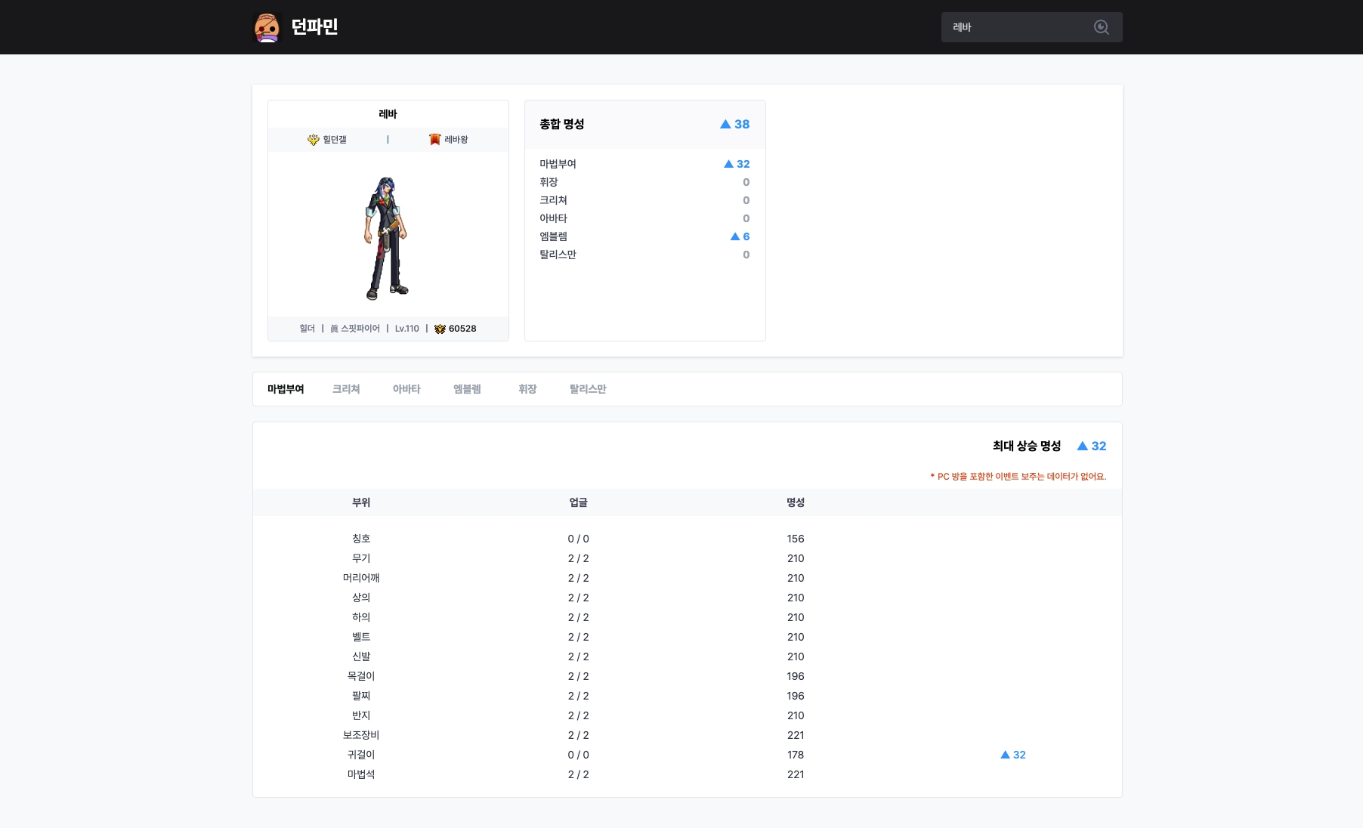Select the 엠블렘 tab

(x=467, y=389)
